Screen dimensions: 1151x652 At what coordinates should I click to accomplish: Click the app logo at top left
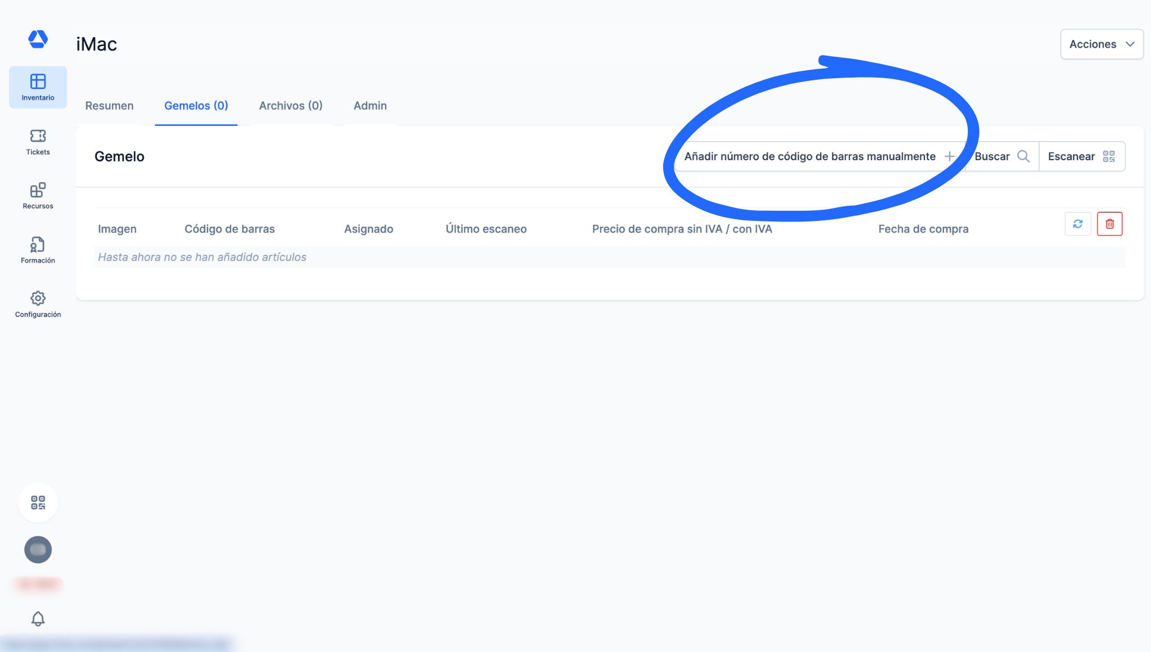(x=38, y=39)
